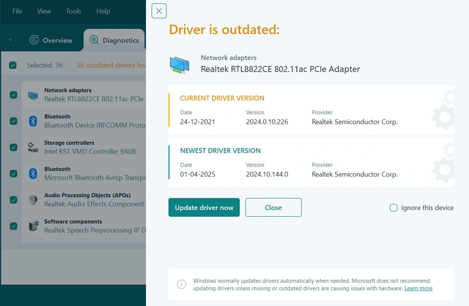Uncheck the Storage controllers checkbox
The height and width of the screenshot is (306, 469).
(13, 147)
